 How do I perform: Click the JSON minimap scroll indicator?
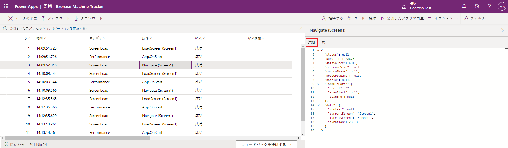tap(506, 49)
